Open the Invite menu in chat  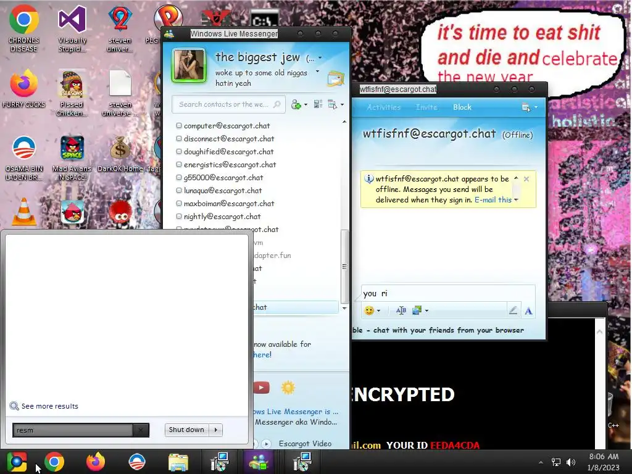click(x=427, y=107)
